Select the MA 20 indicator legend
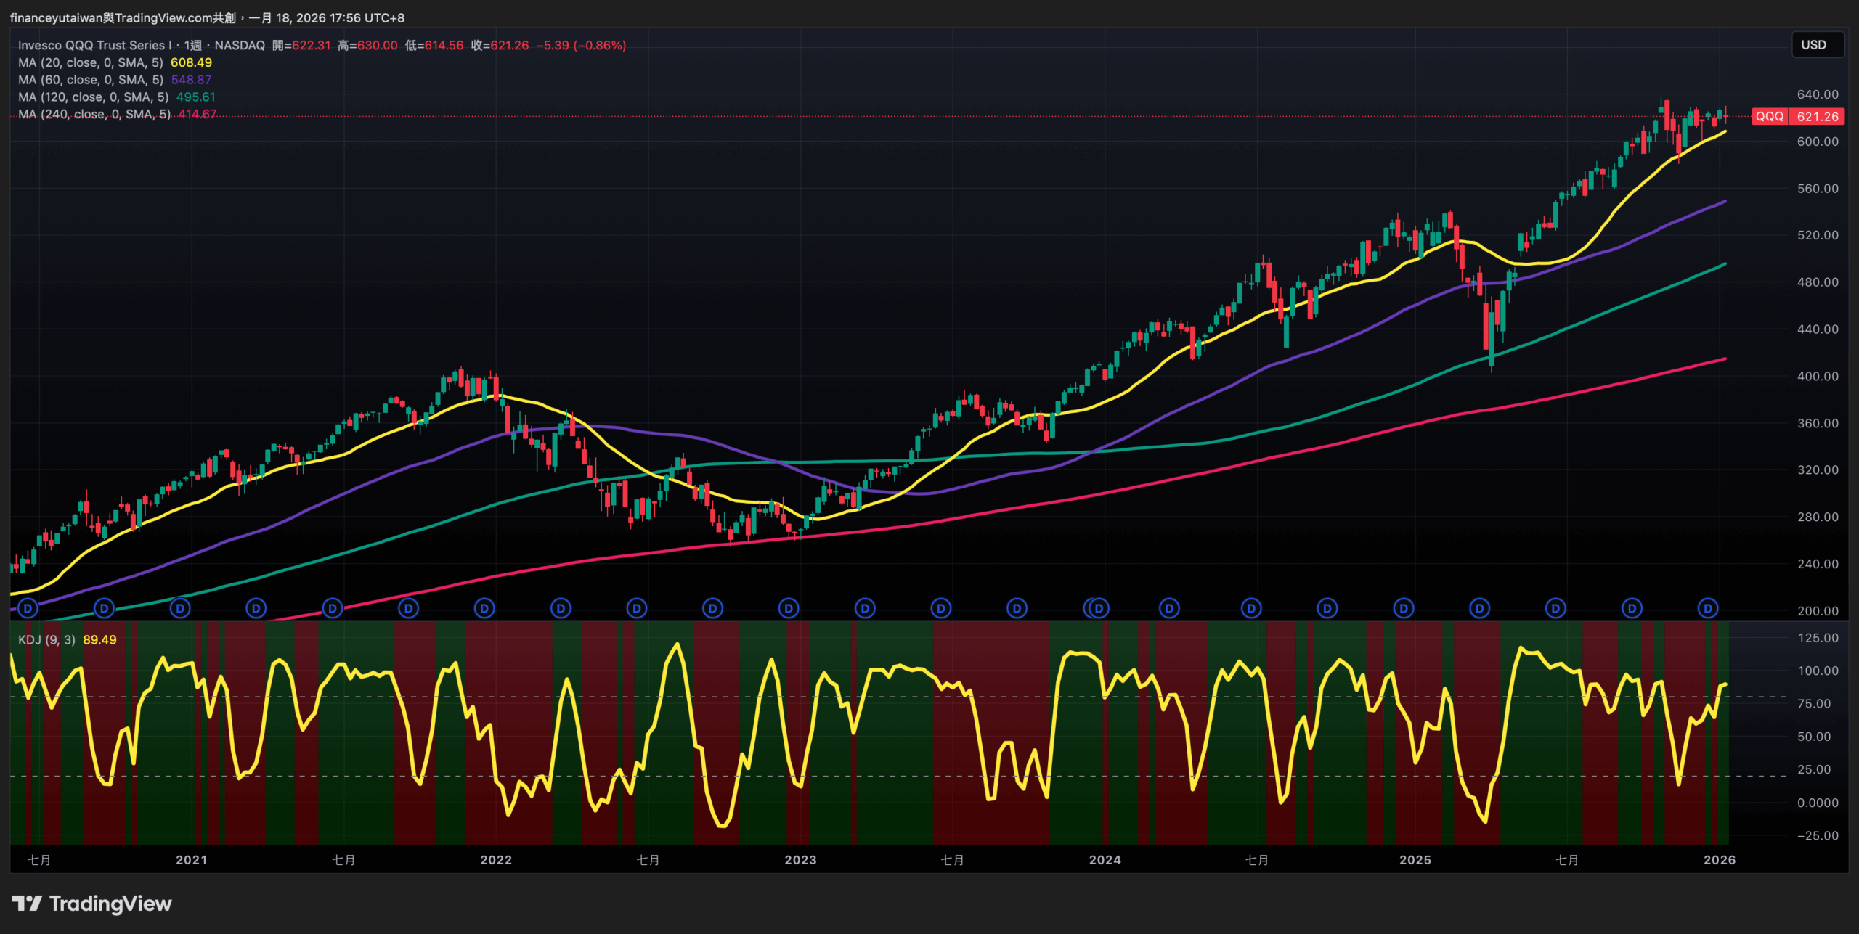The height and width of the screenshot is (934, 1859). coord(91,63)
